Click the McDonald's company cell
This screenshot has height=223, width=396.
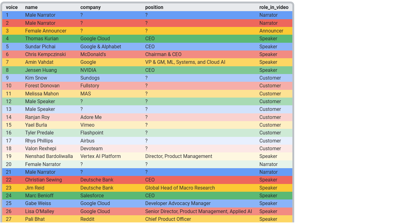pos(93,55)
